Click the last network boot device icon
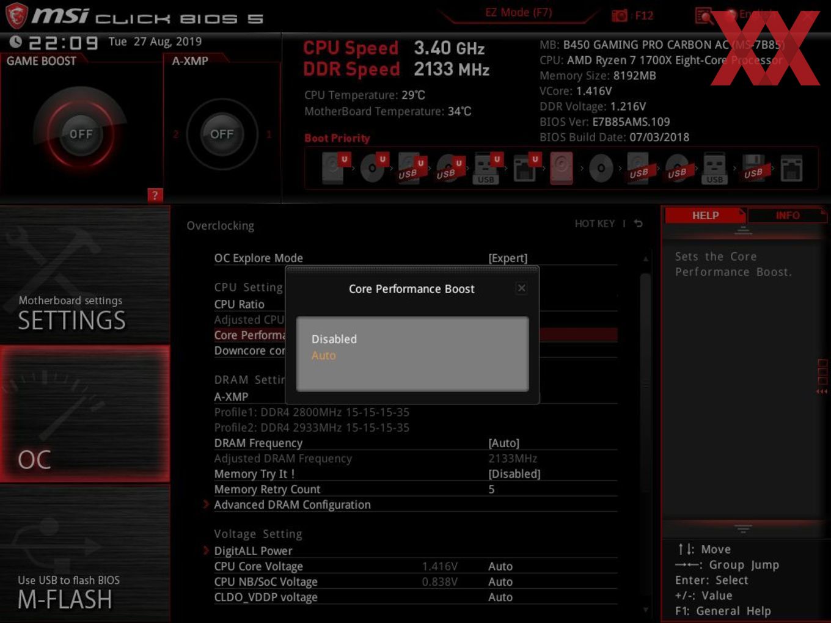831x623 pixels. click(x=791, y=168)
